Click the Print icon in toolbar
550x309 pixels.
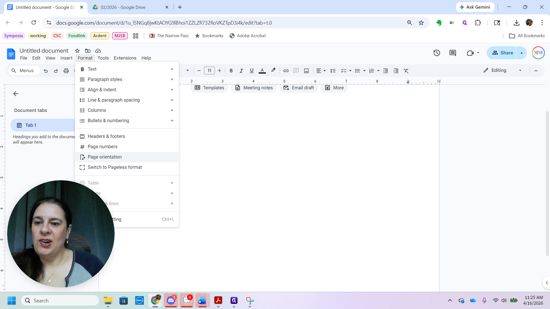pos(66,71)
